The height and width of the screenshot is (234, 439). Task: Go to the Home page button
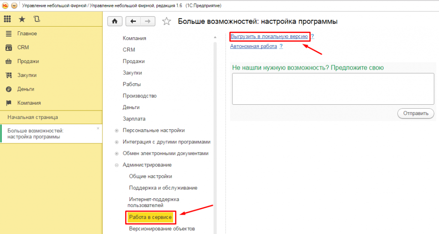point(115,21)
